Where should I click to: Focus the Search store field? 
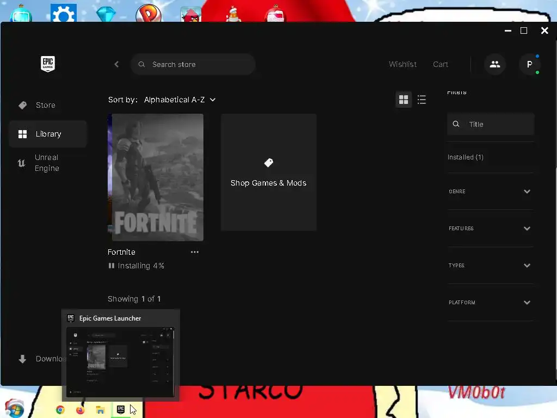click(193, 64)
